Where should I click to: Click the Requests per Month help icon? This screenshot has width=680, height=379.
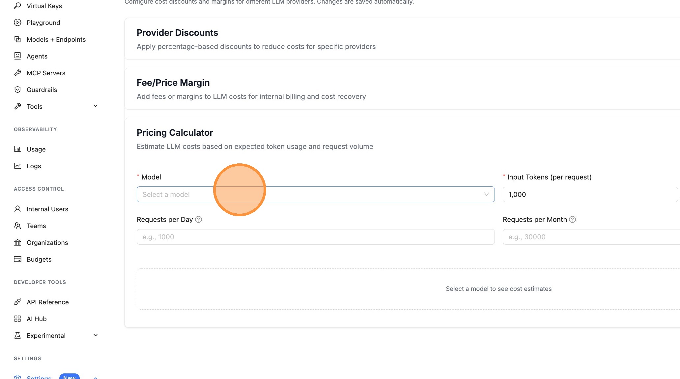tap(573, 219)
